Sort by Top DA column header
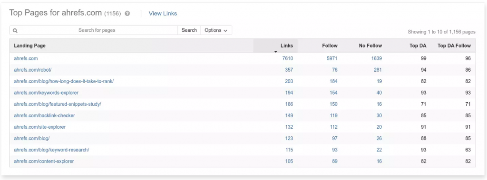The width and height of the screenshot is (487, 180). point(418,46)
